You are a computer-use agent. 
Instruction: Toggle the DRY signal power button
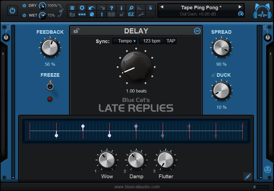[x=24, y=5]
